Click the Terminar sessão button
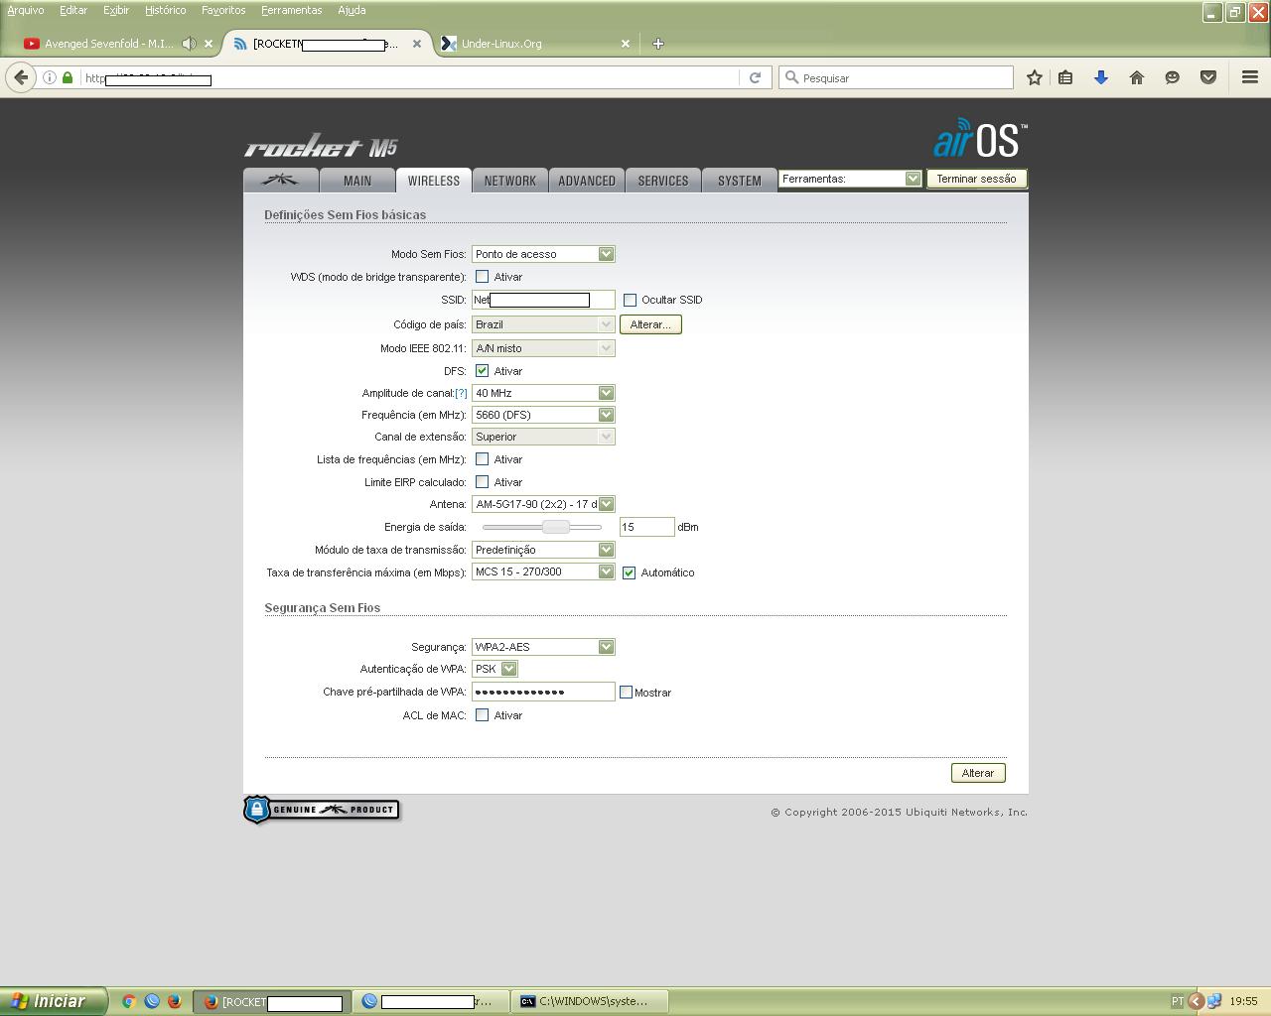Viewport: 1271px width, 1016px height. coord(977,179)
